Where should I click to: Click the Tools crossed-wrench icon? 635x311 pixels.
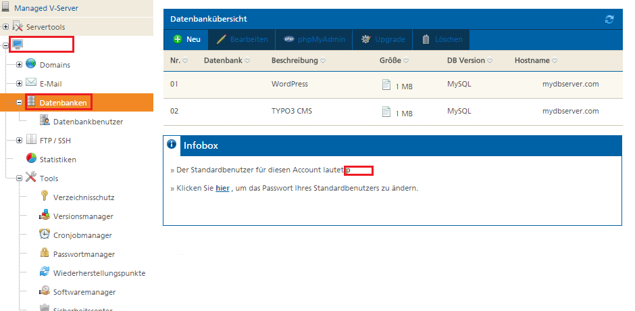point(31,178)
